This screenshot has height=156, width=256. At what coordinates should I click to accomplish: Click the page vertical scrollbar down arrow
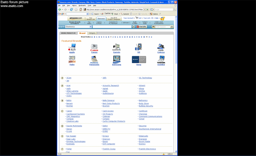[176, 152]
